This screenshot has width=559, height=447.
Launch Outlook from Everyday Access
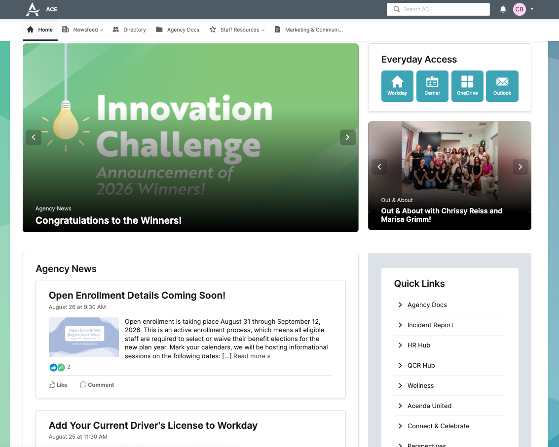(502, 86)
